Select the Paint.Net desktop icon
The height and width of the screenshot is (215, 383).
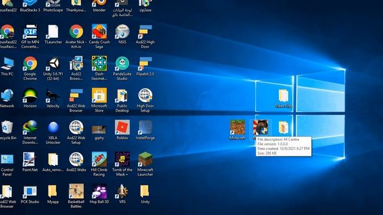(x=30, y=162)
